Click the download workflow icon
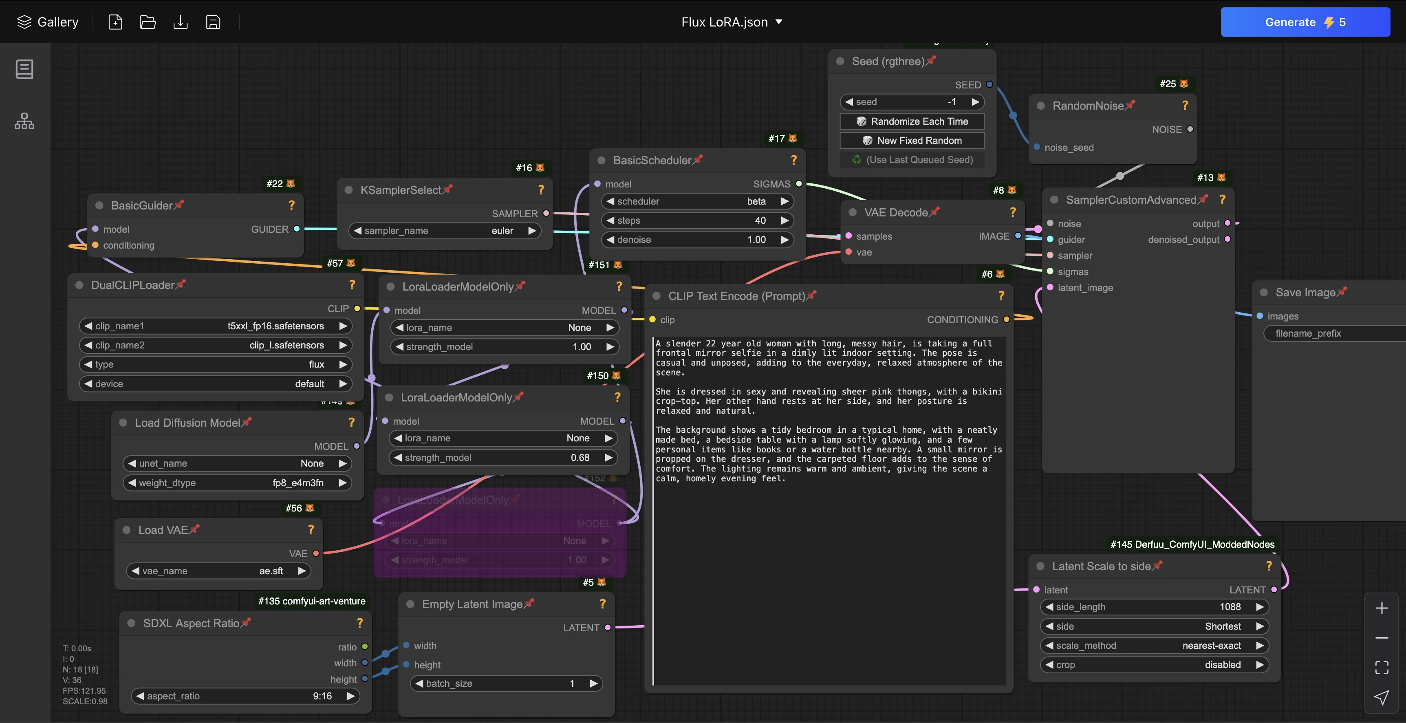The image size is (1406, 723). coord(180,22)
